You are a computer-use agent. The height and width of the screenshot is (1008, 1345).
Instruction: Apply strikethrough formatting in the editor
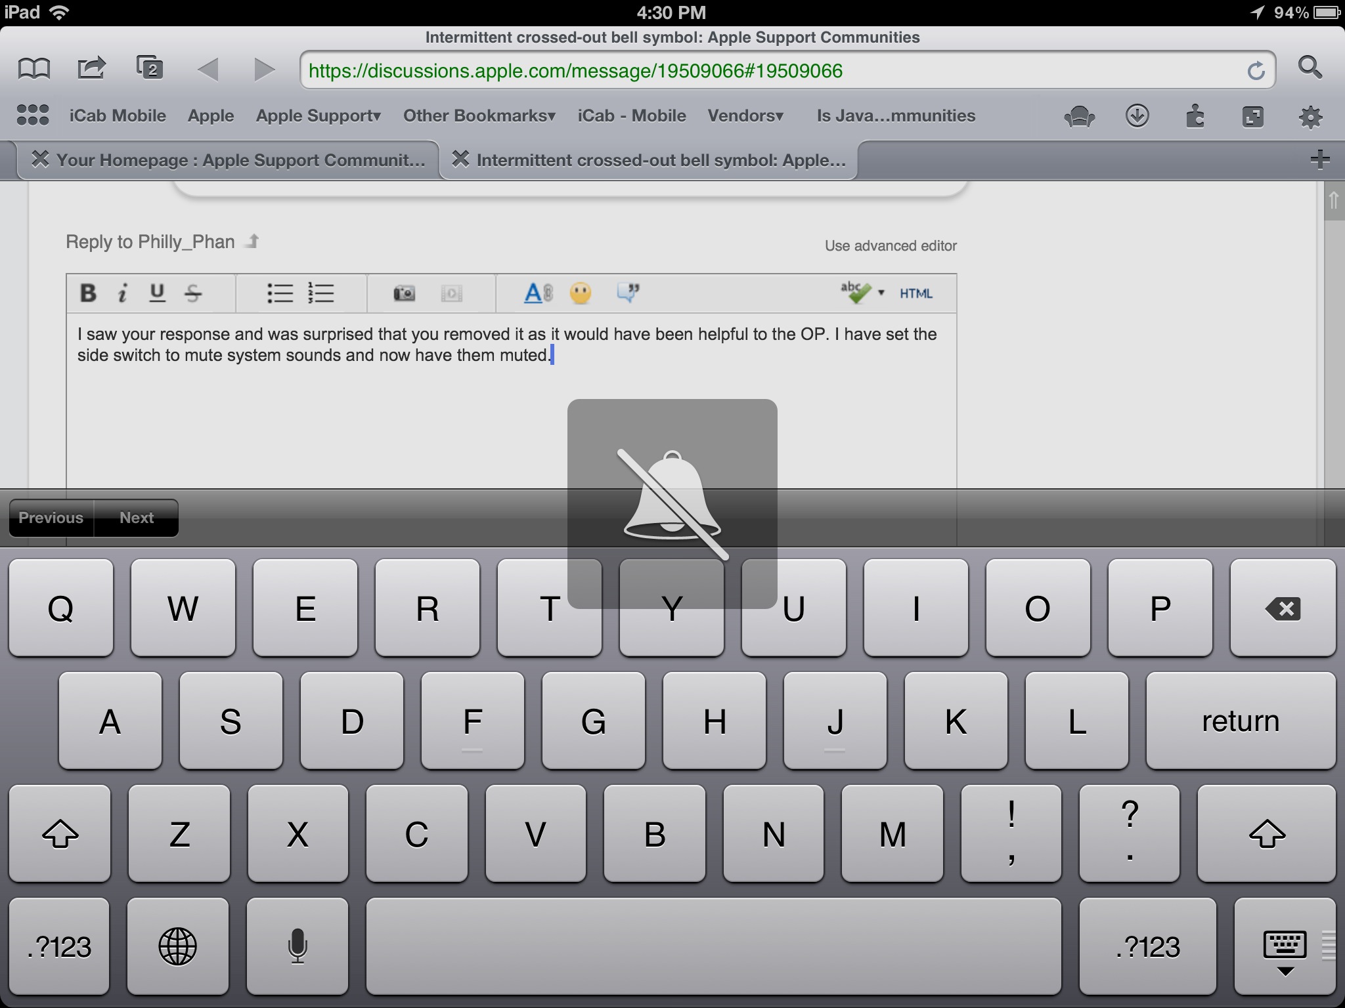192,293
